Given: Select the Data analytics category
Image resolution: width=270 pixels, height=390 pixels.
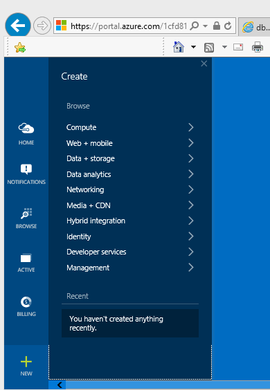Looking at the screenshot, I should coord(130,174).
